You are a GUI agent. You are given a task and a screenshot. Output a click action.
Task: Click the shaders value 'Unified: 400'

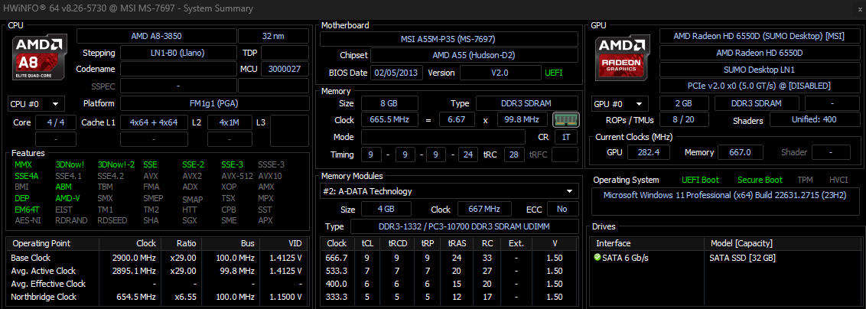tap(814, 120)
